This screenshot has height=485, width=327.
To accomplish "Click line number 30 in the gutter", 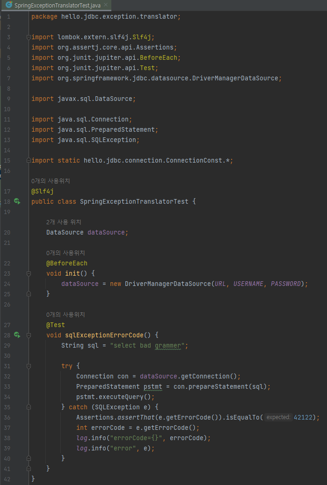I will [7, 356].
